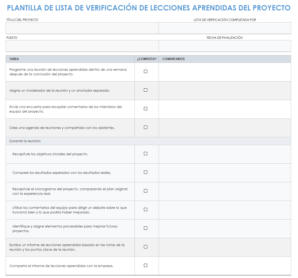This screenshot has height=278, width=298.
Task: Check the box for writing lessons learned report
Action: click(x=145, y=247)
